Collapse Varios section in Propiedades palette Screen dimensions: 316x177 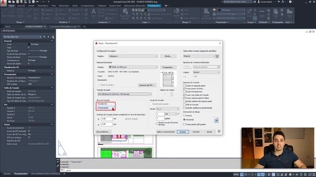(x=52, y=124)
